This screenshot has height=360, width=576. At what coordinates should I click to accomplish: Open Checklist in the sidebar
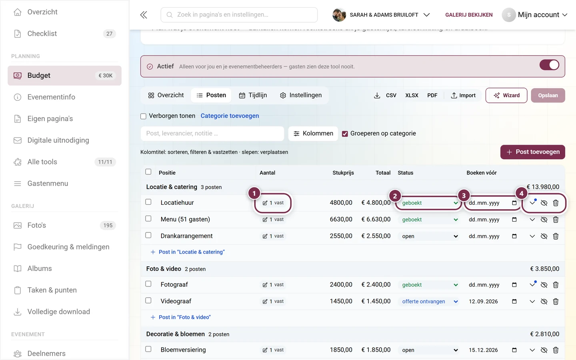pyautogui.click(x=64, y=34)
